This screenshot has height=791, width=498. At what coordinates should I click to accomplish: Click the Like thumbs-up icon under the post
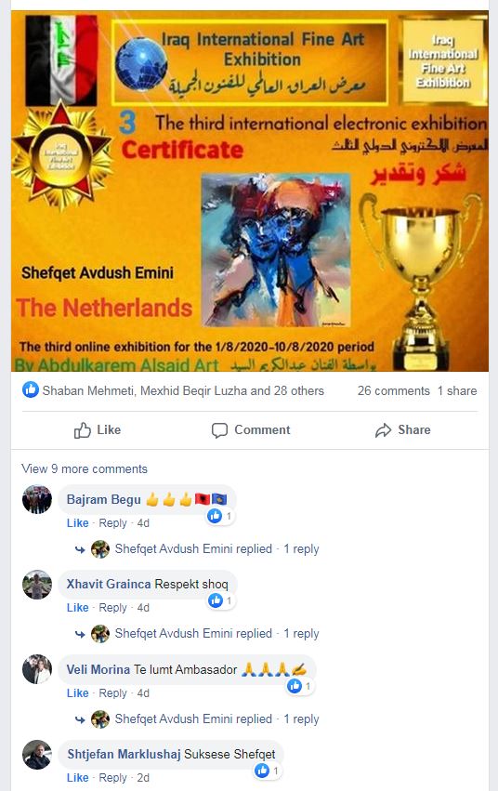pyautogui.click(x=82, y=430)
